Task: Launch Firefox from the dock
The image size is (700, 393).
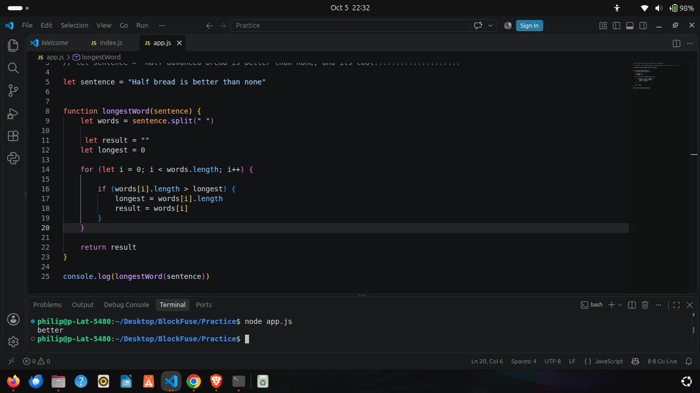Action: pos(12,381)
